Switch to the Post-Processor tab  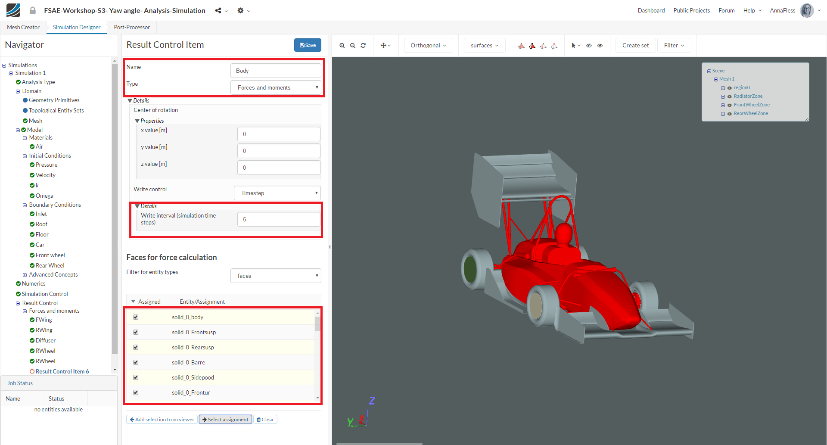[x=132, y=27]
